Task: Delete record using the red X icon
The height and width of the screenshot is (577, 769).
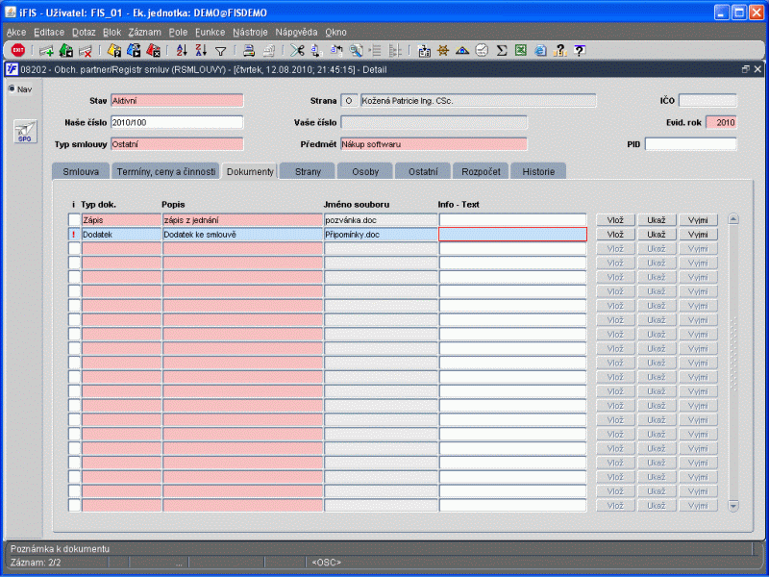Action: tap(86, 50)
